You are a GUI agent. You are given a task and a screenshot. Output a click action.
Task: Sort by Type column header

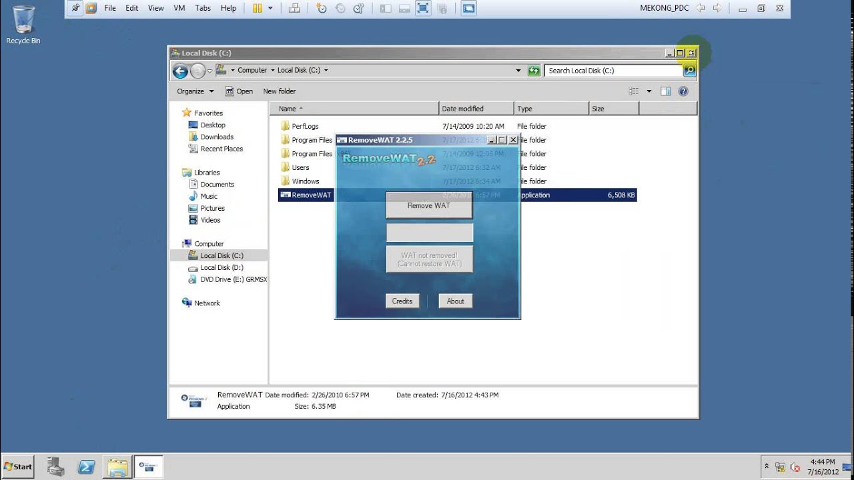552,109
